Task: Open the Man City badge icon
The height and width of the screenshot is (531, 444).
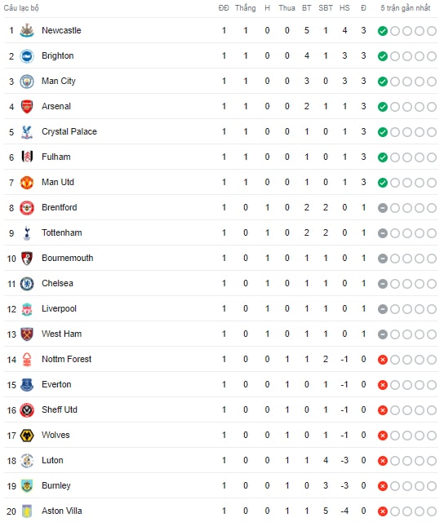Action: click(27, 82)
